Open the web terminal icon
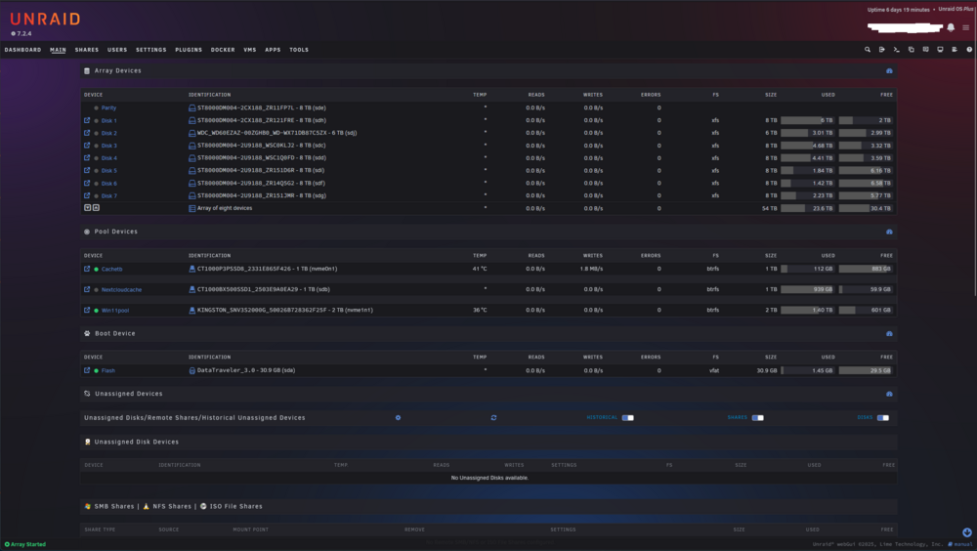 click(x=896, y=49)
